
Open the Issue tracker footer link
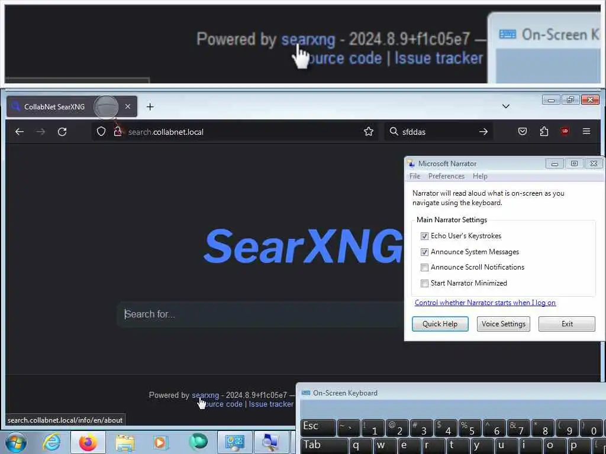[x=271, y=404]
